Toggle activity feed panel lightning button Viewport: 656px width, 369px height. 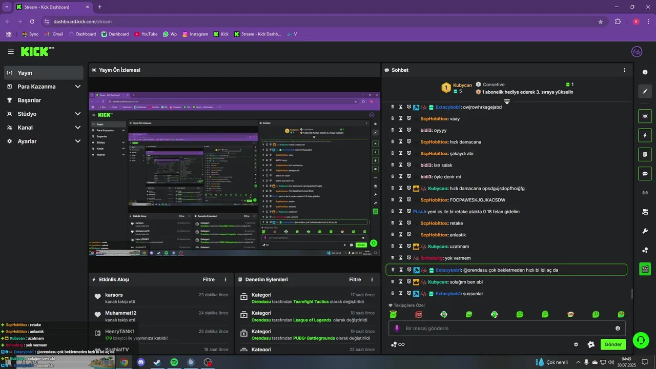point(645,135)
